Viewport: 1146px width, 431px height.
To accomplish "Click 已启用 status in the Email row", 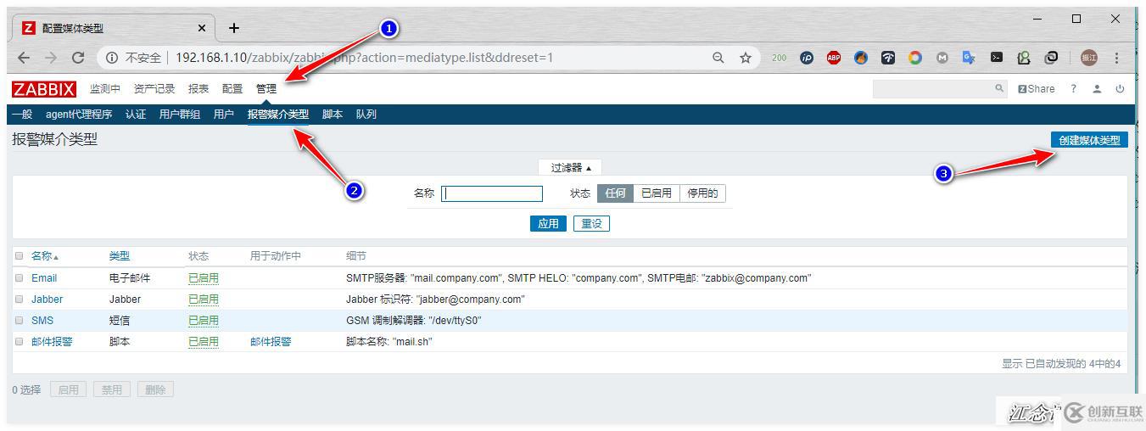I will (x=204, y=277).
